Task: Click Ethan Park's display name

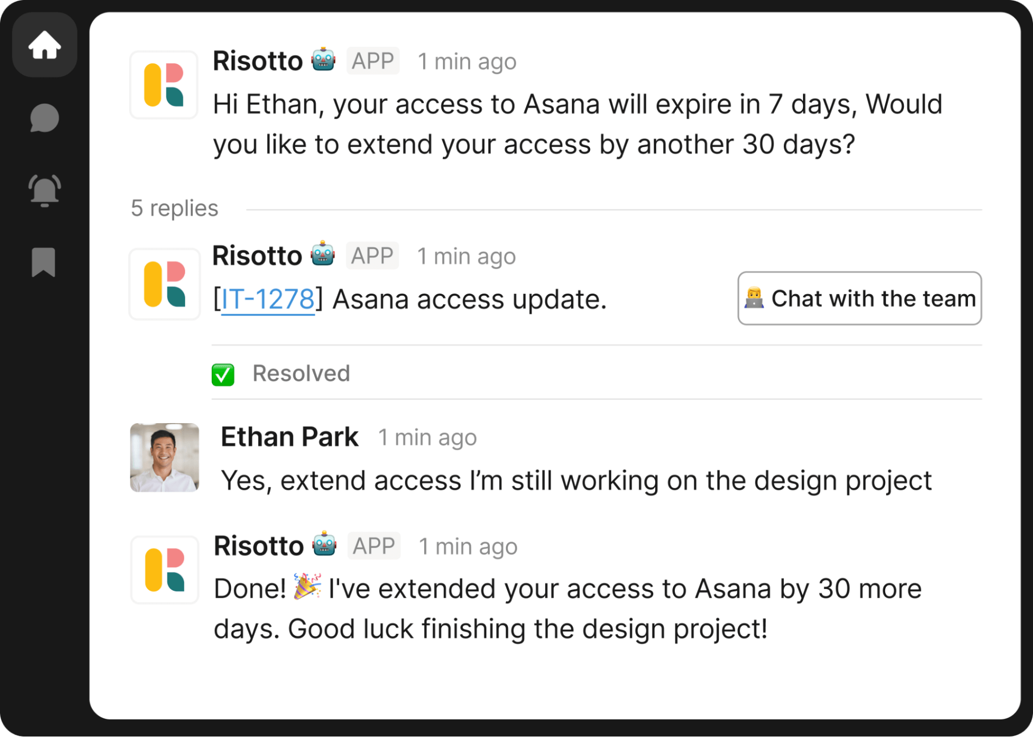Action: coord(289,436)
